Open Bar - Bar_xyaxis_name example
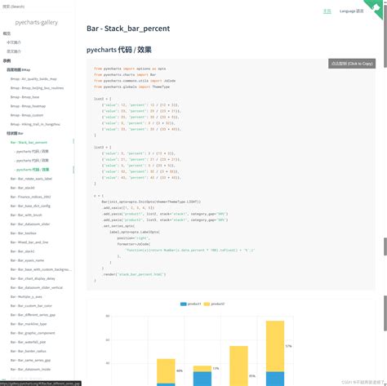 (27, 260)
